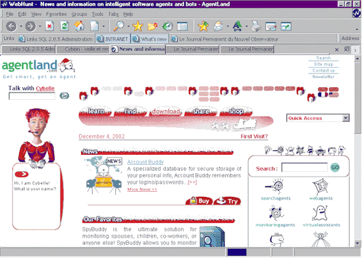The height and width of the screenshot is (258, 362).
Task: Open the Favorites menu
Action: click(x=56, y=14)
